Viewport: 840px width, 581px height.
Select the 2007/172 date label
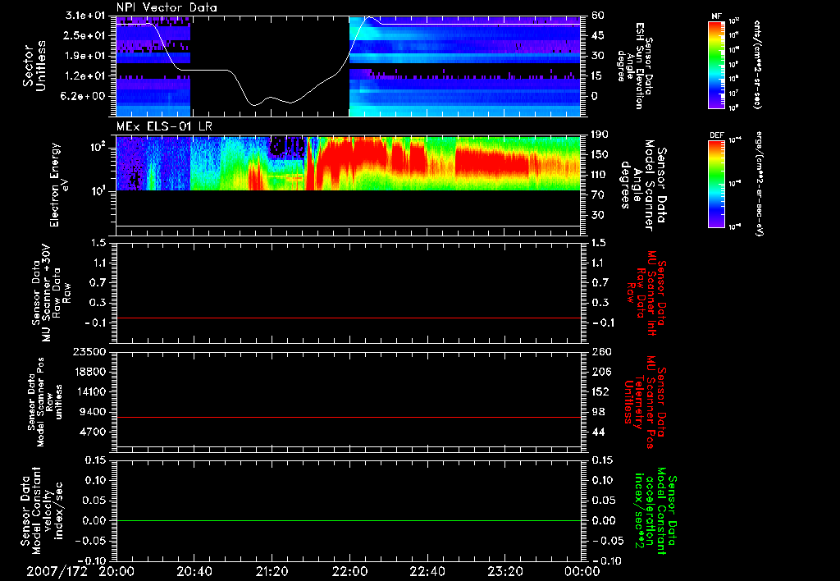(57, 571)
